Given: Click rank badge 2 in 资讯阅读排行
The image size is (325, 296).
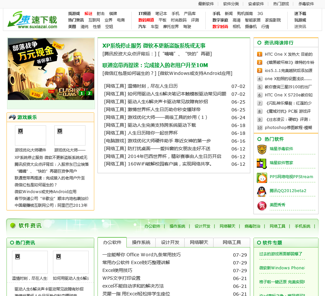Looking at the screenshot, I should (x=259, y=62).
